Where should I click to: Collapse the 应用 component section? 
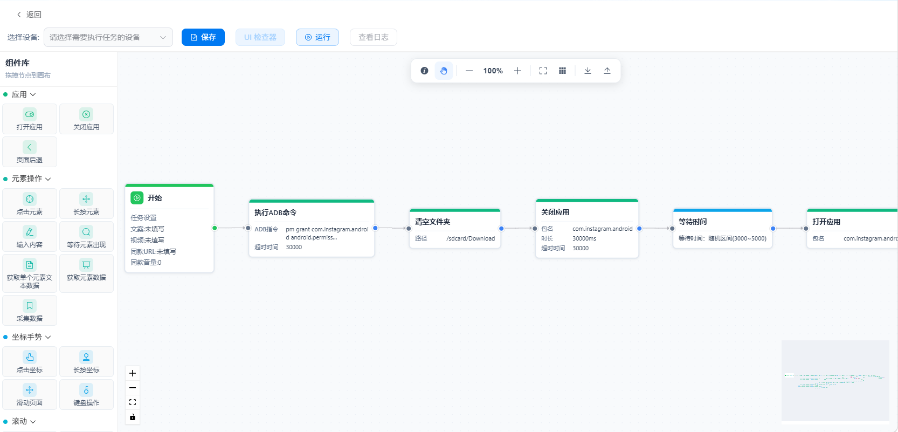(x=24, y=94)
